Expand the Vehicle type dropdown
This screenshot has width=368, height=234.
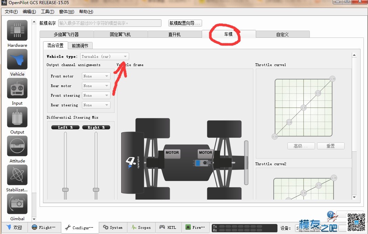pyautogui.click(x=105, y=56)
